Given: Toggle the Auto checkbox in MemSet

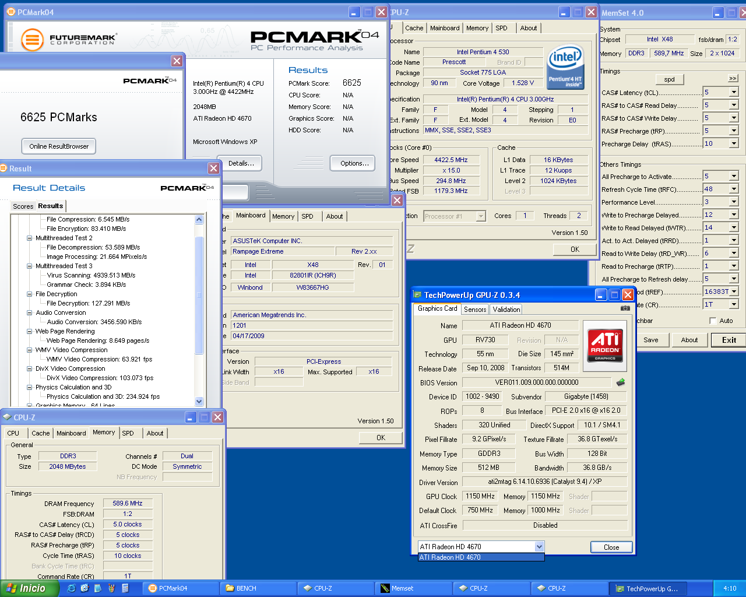Looking at the screenshot, I should [x=712, y=321].
